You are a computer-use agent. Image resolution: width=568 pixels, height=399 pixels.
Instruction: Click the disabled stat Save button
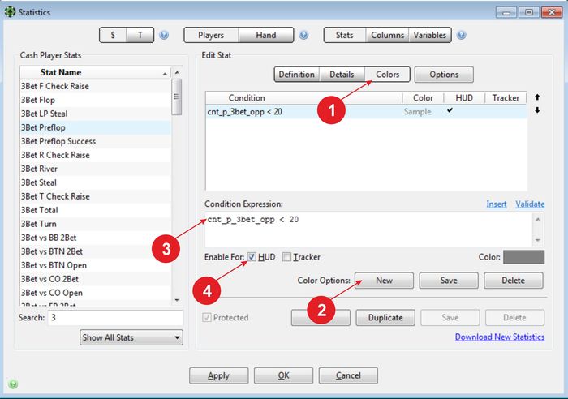(x=450, y=318)
